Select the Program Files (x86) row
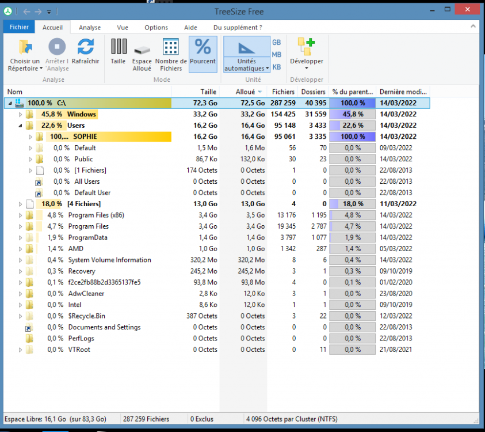This screenshot has width=485, height=432. pyautogui.click(x=96, y=215)
